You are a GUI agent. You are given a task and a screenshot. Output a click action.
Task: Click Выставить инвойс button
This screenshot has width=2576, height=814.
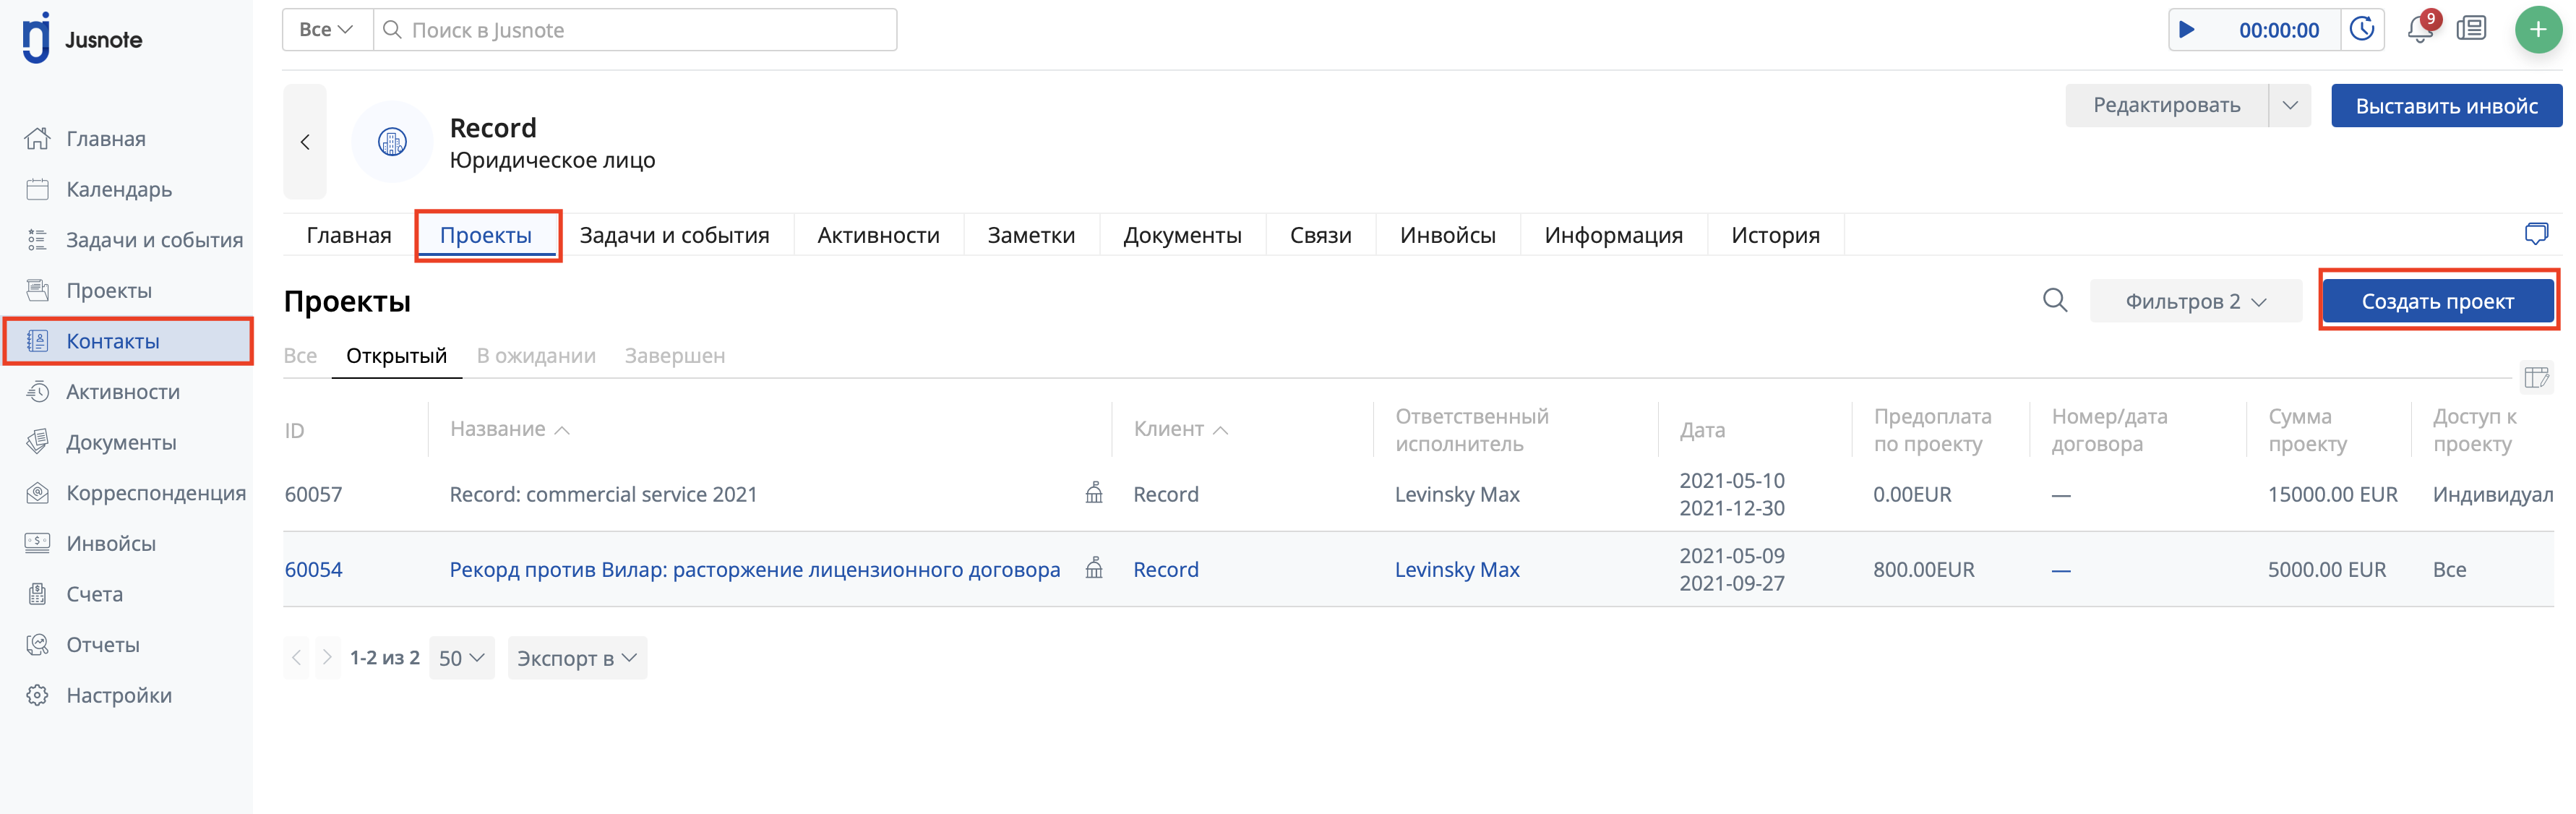(2446, 105)
